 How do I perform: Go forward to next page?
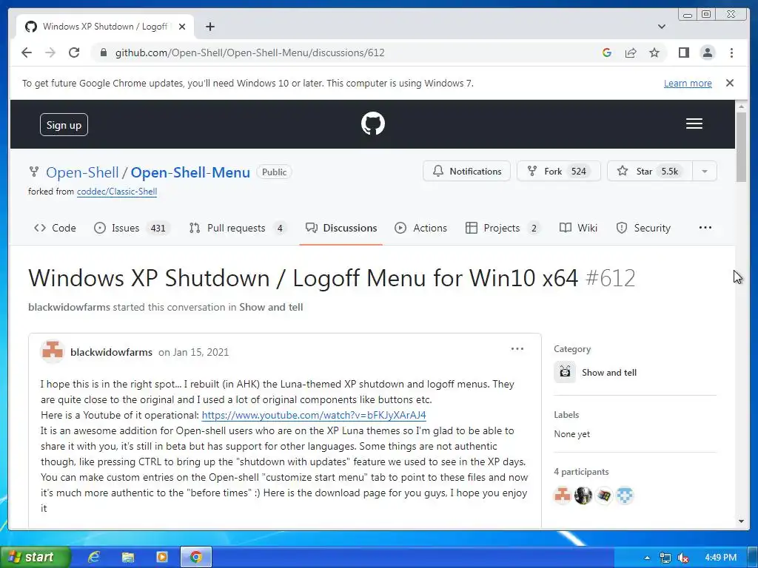50,53
